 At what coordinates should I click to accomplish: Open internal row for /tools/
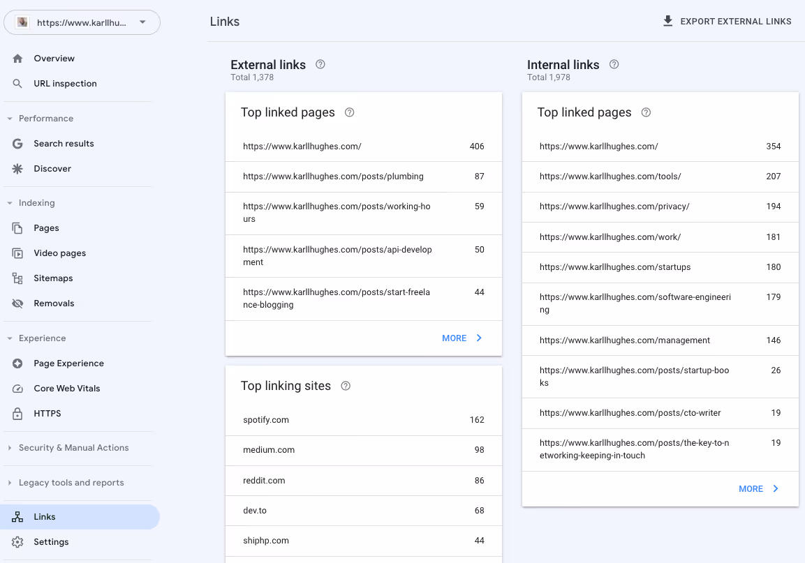pyautogui.click(x=660, y=177)
